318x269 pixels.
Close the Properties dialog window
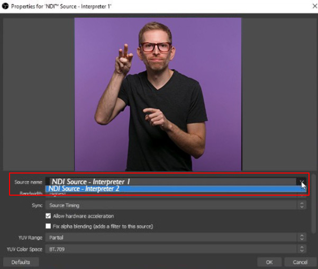[314, 6]
